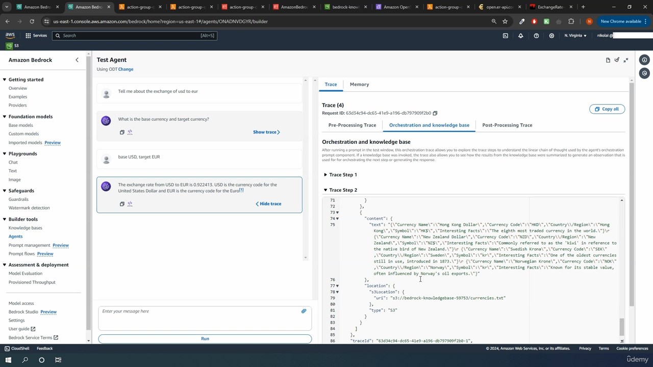Focus the AWS Search box
The width and height of the screenshot is (653, 367).
click(134, 36)
